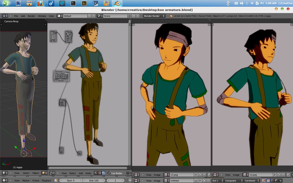Open the Help menu
Screen dimensions: 293x183
point(51,16)
